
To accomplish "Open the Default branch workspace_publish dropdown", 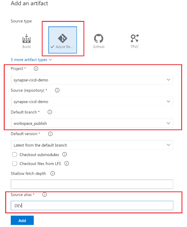I will click(x=92, y=123).
